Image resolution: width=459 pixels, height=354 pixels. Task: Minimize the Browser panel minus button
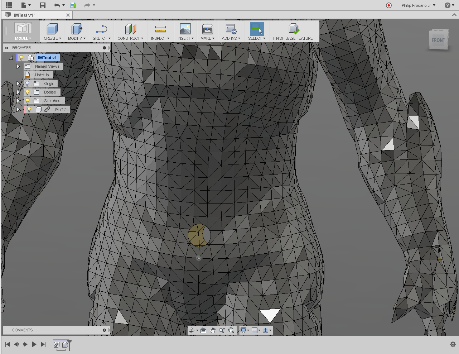pyautogui.click(x=104, y=48)
